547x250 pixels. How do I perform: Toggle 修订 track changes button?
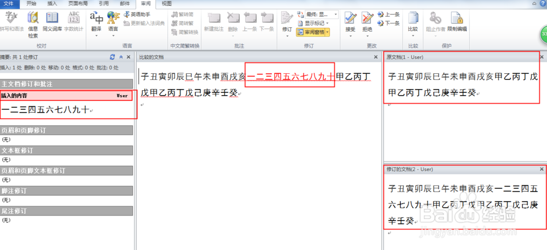(287, 19)
